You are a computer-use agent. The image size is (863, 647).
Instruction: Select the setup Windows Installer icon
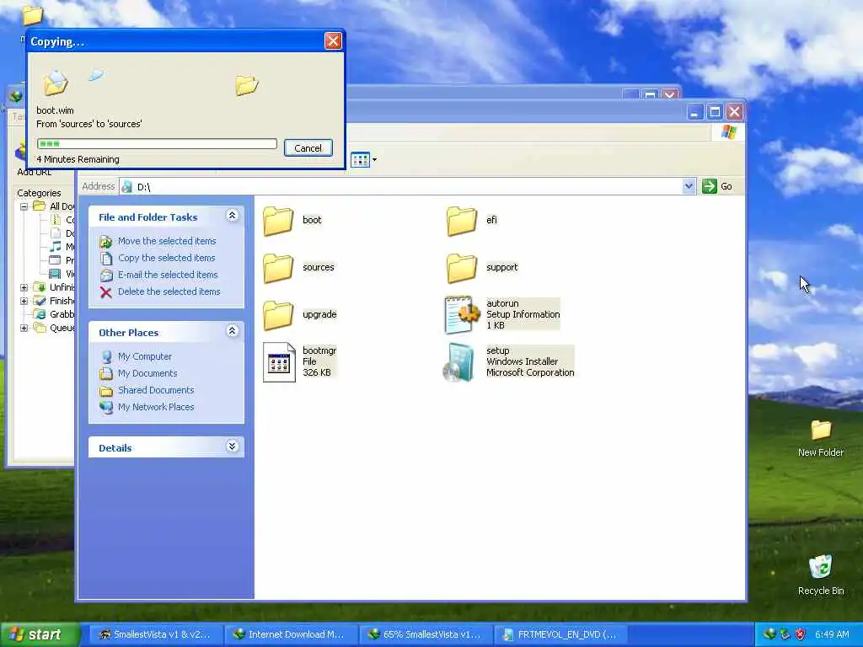click(x=459, y=362)
